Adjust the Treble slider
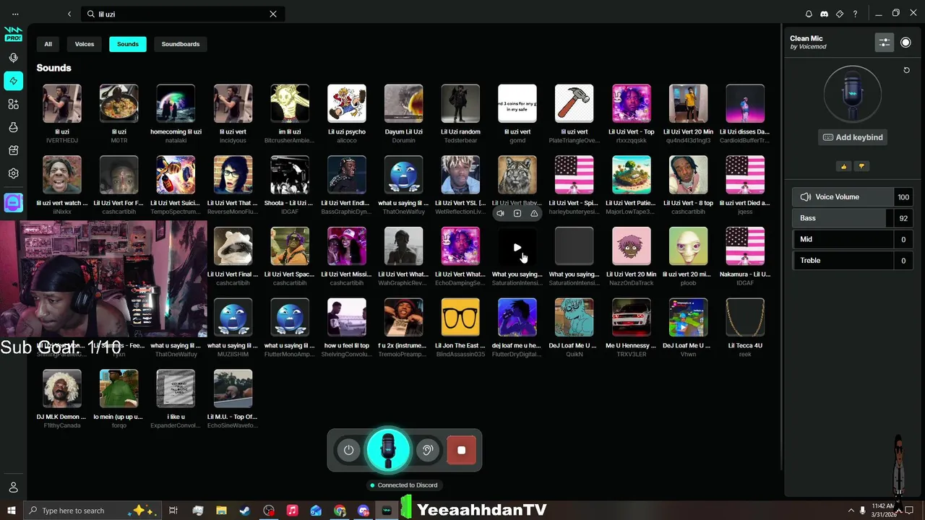 click(853, 260)
